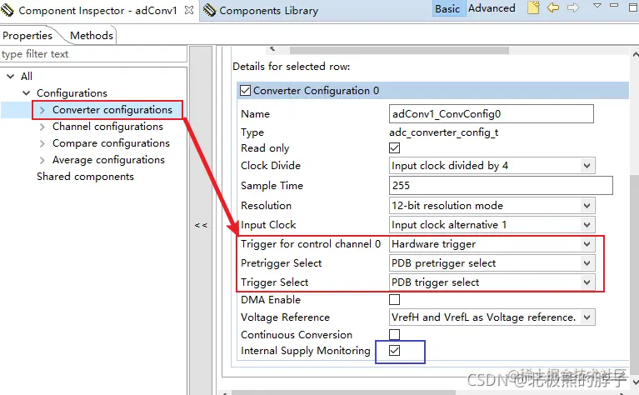
Task: Switch to Advanced view mode
Action: click(x=492, y=8)
